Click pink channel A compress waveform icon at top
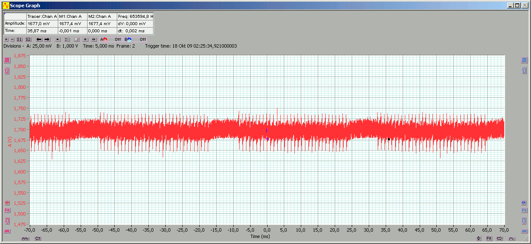Viewport: 531px width, 244px height. pyautogui.click(x=7, y=60)
